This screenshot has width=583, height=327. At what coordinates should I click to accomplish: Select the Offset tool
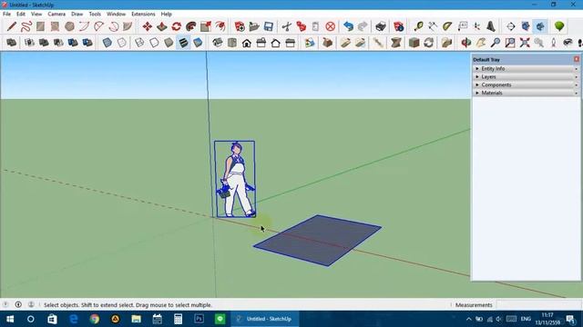pos(220,26)
